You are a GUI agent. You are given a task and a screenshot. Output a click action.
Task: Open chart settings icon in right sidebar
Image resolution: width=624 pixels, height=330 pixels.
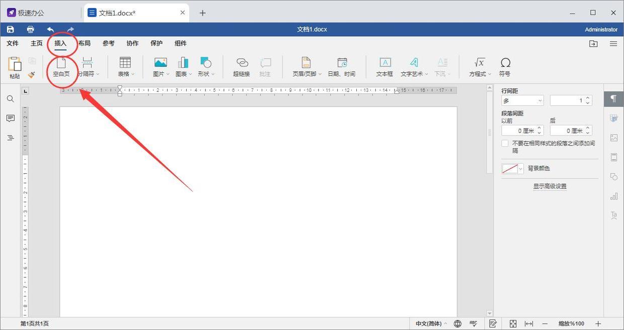[x=613, y=196]
